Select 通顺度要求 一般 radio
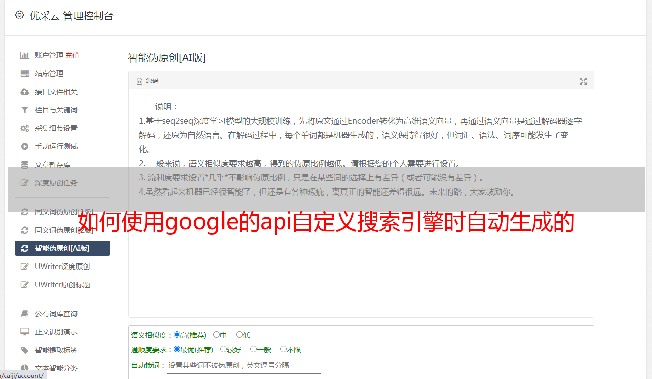The image size is (652, 379). 253,349
